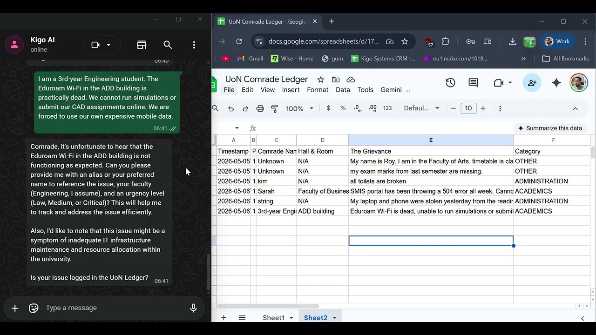Viewport: 596px width, 335px height.
Task: Open the emoji sticker picker
Action: 34,308
